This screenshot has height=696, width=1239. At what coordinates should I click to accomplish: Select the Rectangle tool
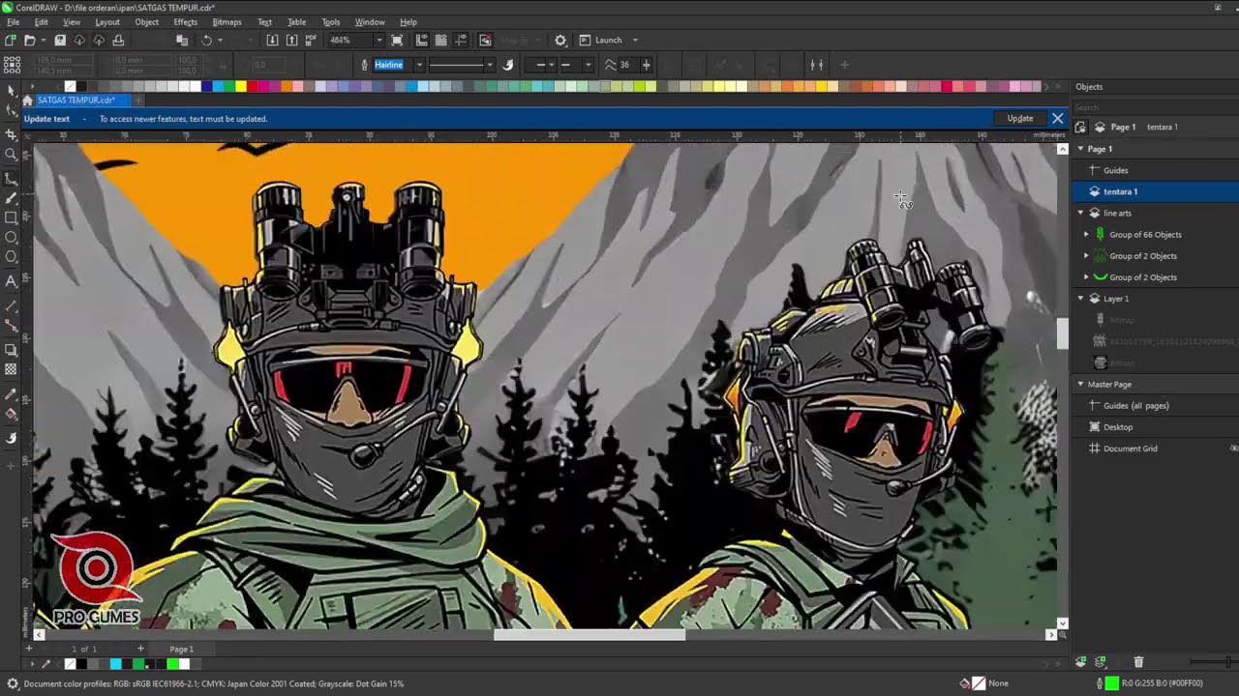tap(12, 217)
